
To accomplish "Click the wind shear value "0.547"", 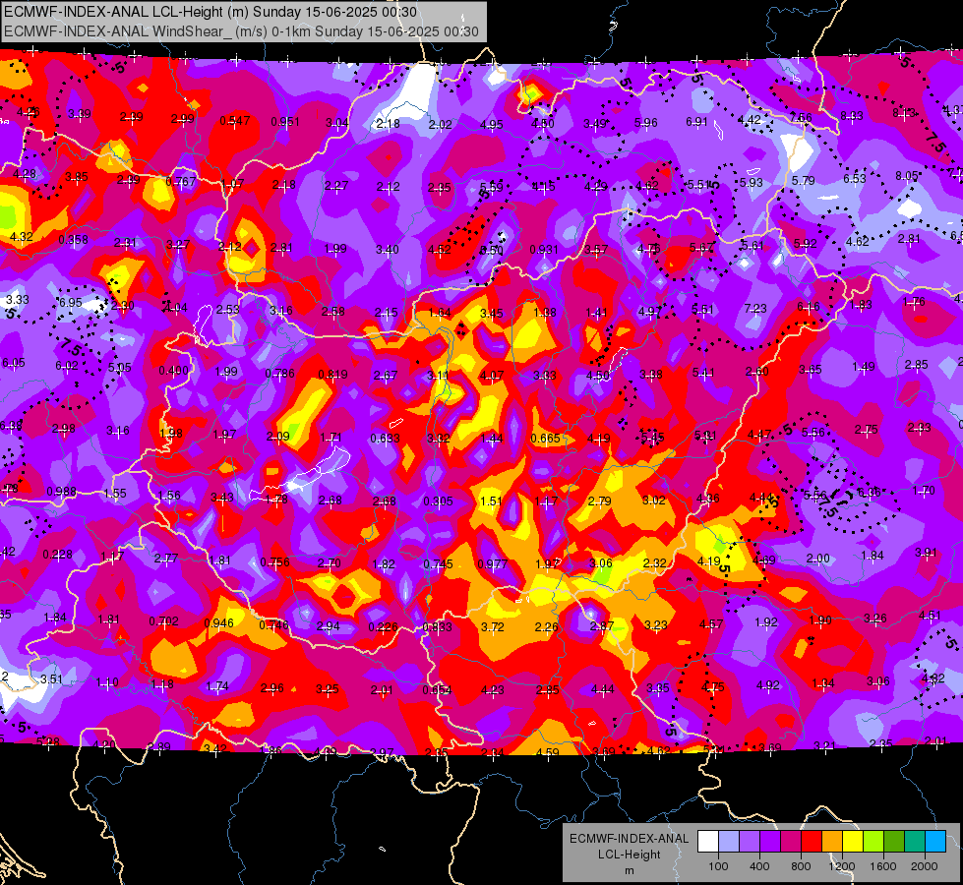I will click(235, 120).
